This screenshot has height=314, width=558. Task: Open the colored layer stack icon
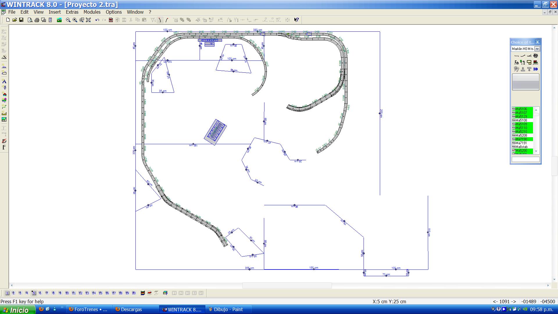click(143, 293)
